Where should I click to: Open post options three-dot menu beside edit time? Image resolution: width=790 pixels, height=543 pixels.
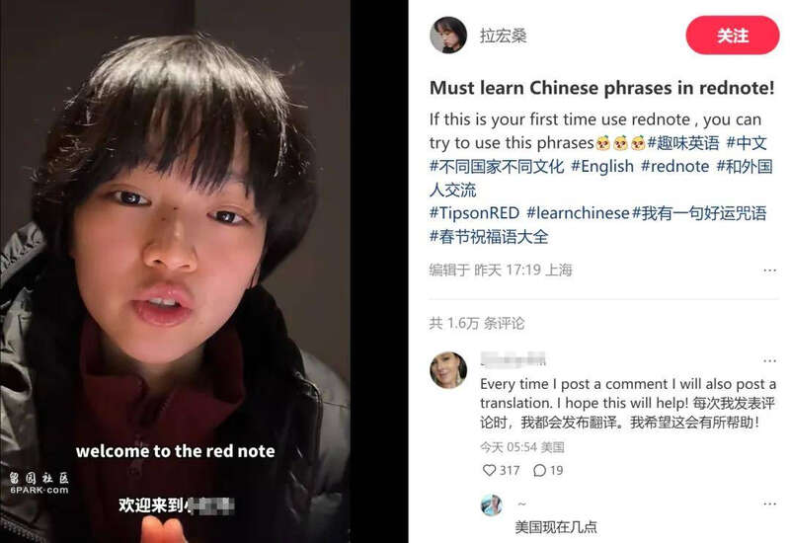click(769, 271)
